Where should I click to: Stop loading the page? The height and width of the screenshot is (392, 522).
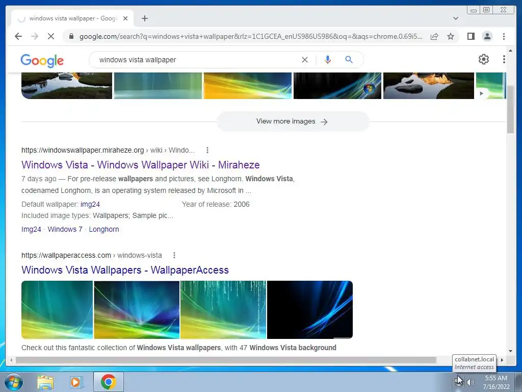point(51,36)
